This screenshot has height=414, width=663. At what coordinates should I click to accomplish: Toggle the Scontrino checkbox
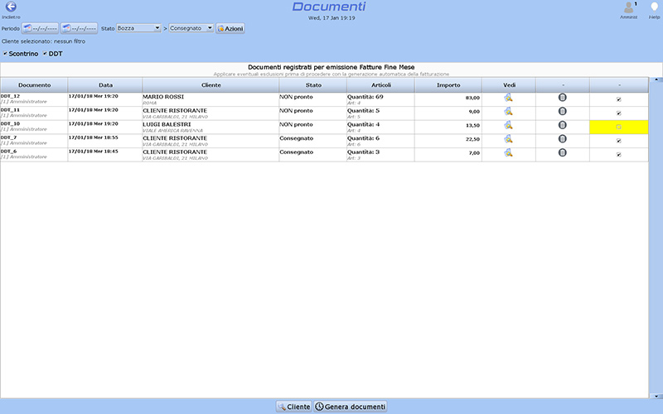(x=5, y=54)
